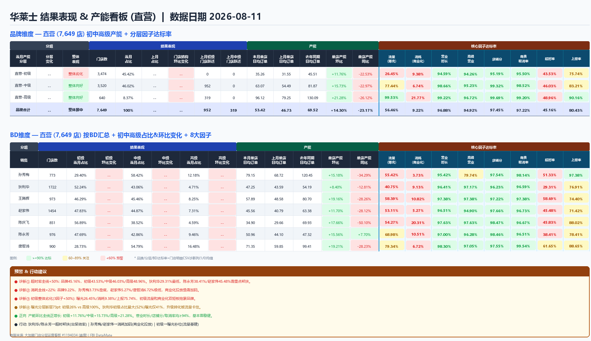Click the 预警 & 行动建议 panel header
The height and width of the screenshot is (341, 591).
300,271
